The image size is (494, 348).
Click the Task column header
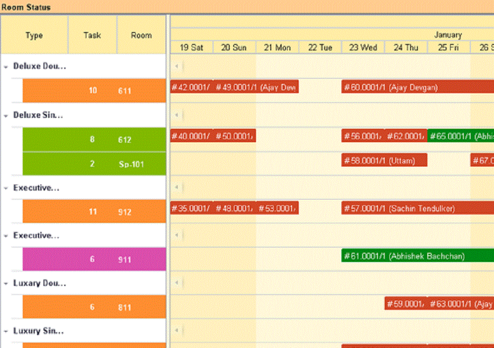point(92,35)
